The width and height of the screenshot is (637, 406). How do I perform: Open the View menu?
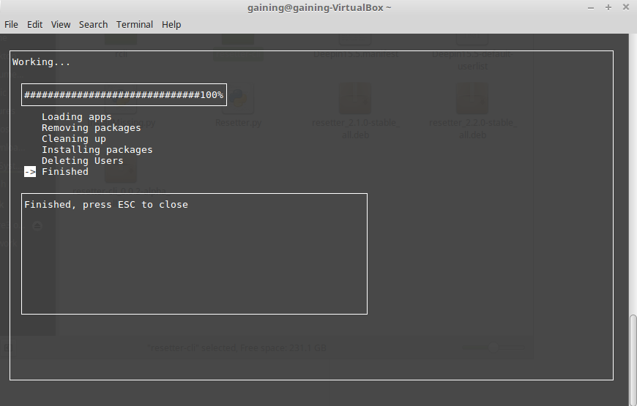tap(61, 24)
